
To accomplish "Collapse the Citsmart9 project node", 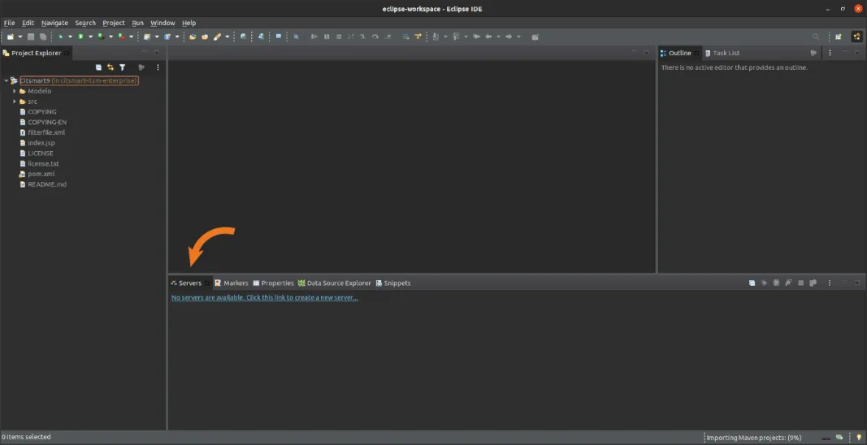I will 6,80.
